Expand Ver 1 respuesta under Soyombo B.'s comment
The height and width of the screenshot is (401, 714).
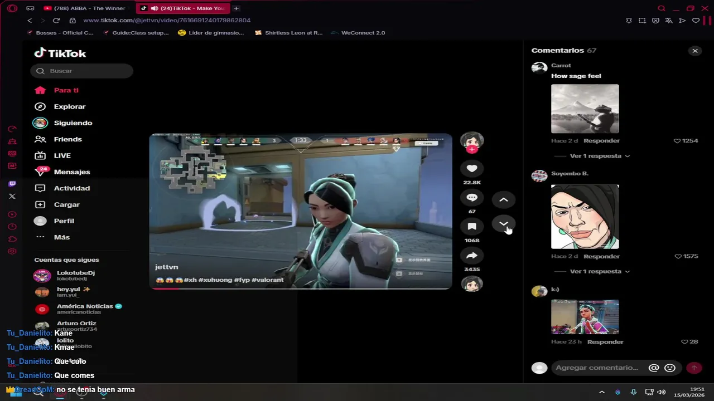click(x=600, y=271)
